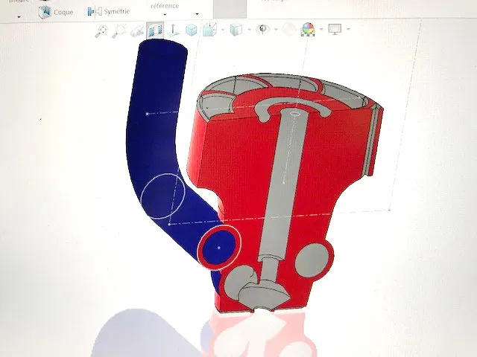Click the 3D view cube icon
The height and width of the screenshot is (357, 477).
tap(191, 30)
